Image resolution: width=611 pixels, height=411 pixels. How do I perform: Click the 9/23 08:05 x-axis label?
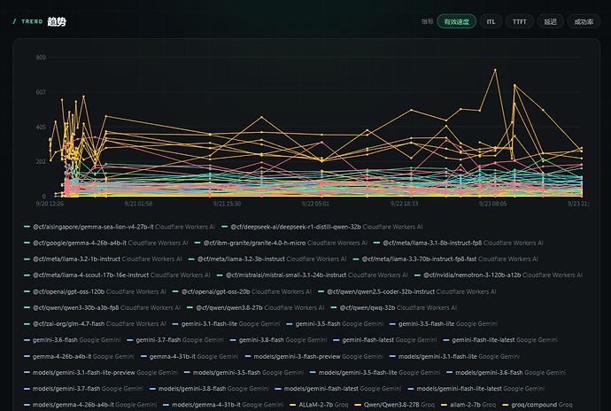(492, 204)
